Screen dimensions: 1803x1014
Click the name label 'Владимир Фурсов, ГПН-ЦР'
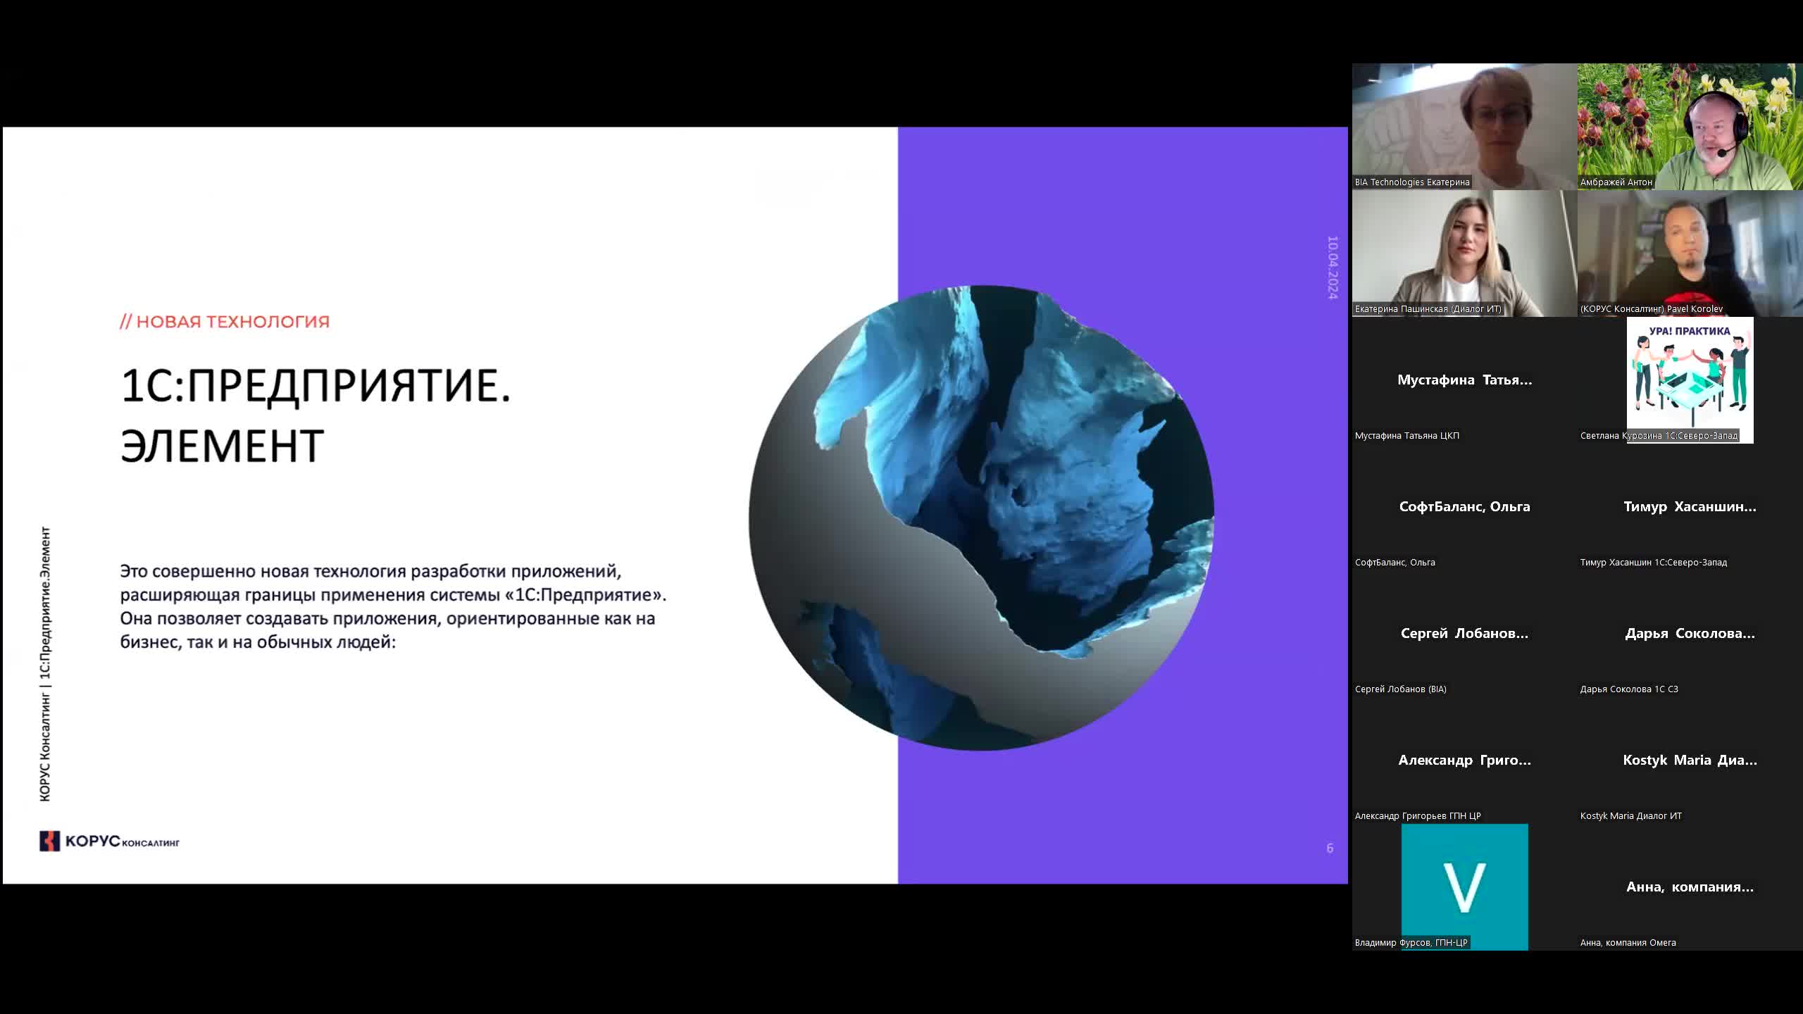point(1411,943)
